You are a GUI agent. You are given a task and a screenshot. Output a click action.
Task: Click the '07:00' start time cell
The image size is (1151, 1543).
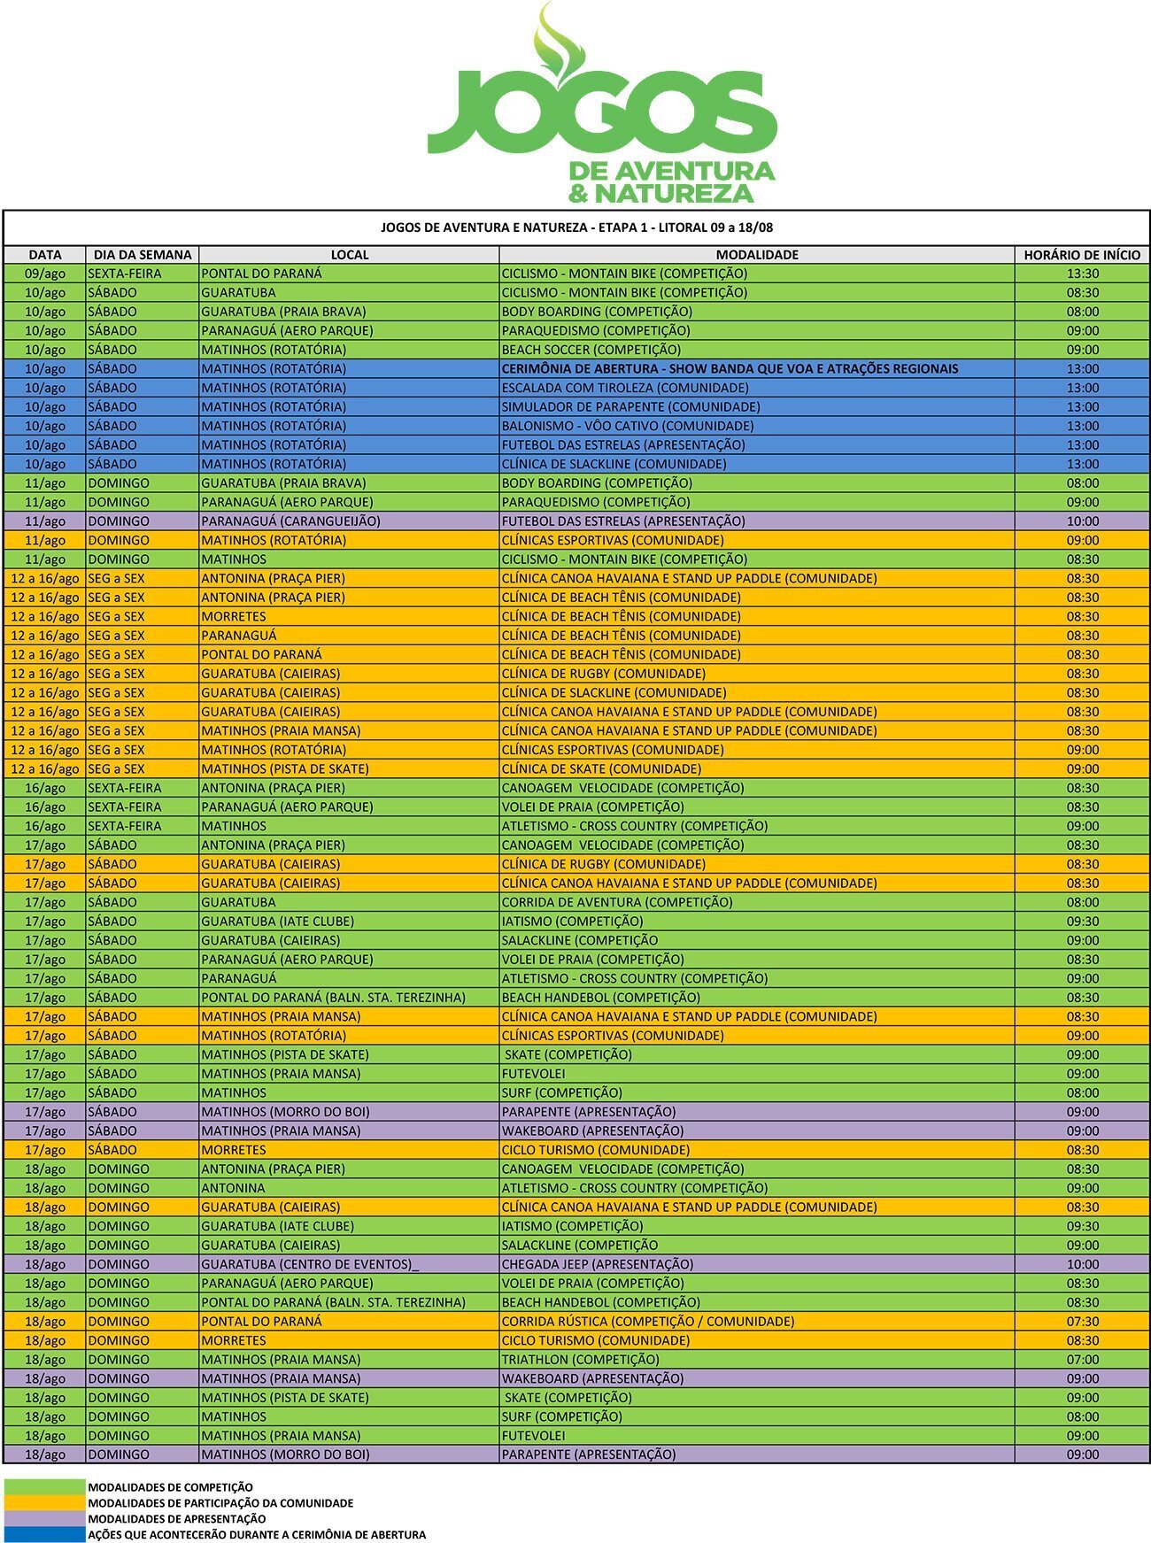click(x=1082, y=1359)
